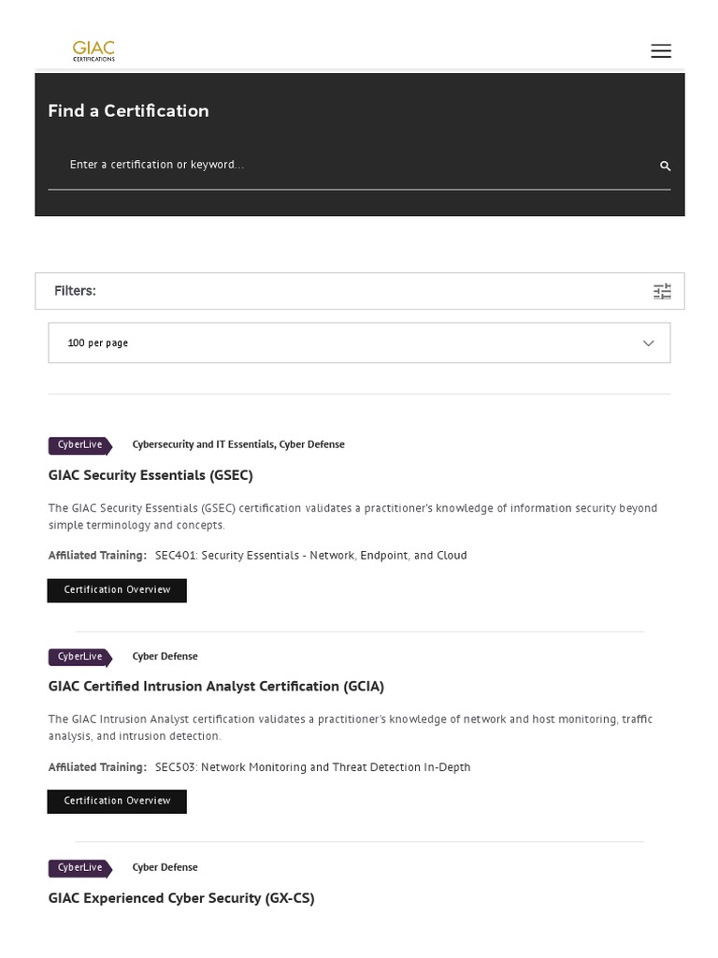718x958 pixels.
Task: Open GSEC Certification Overview button
Action: 117,590
